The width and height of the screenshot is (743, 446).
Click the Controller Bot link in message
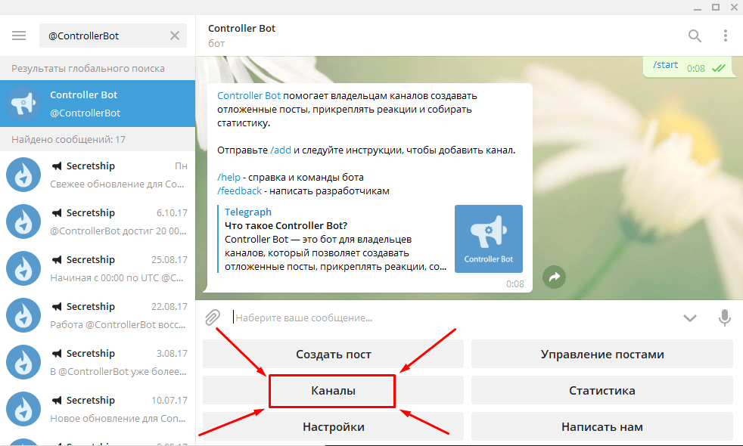pyautogui.click(x=249, y=96)
